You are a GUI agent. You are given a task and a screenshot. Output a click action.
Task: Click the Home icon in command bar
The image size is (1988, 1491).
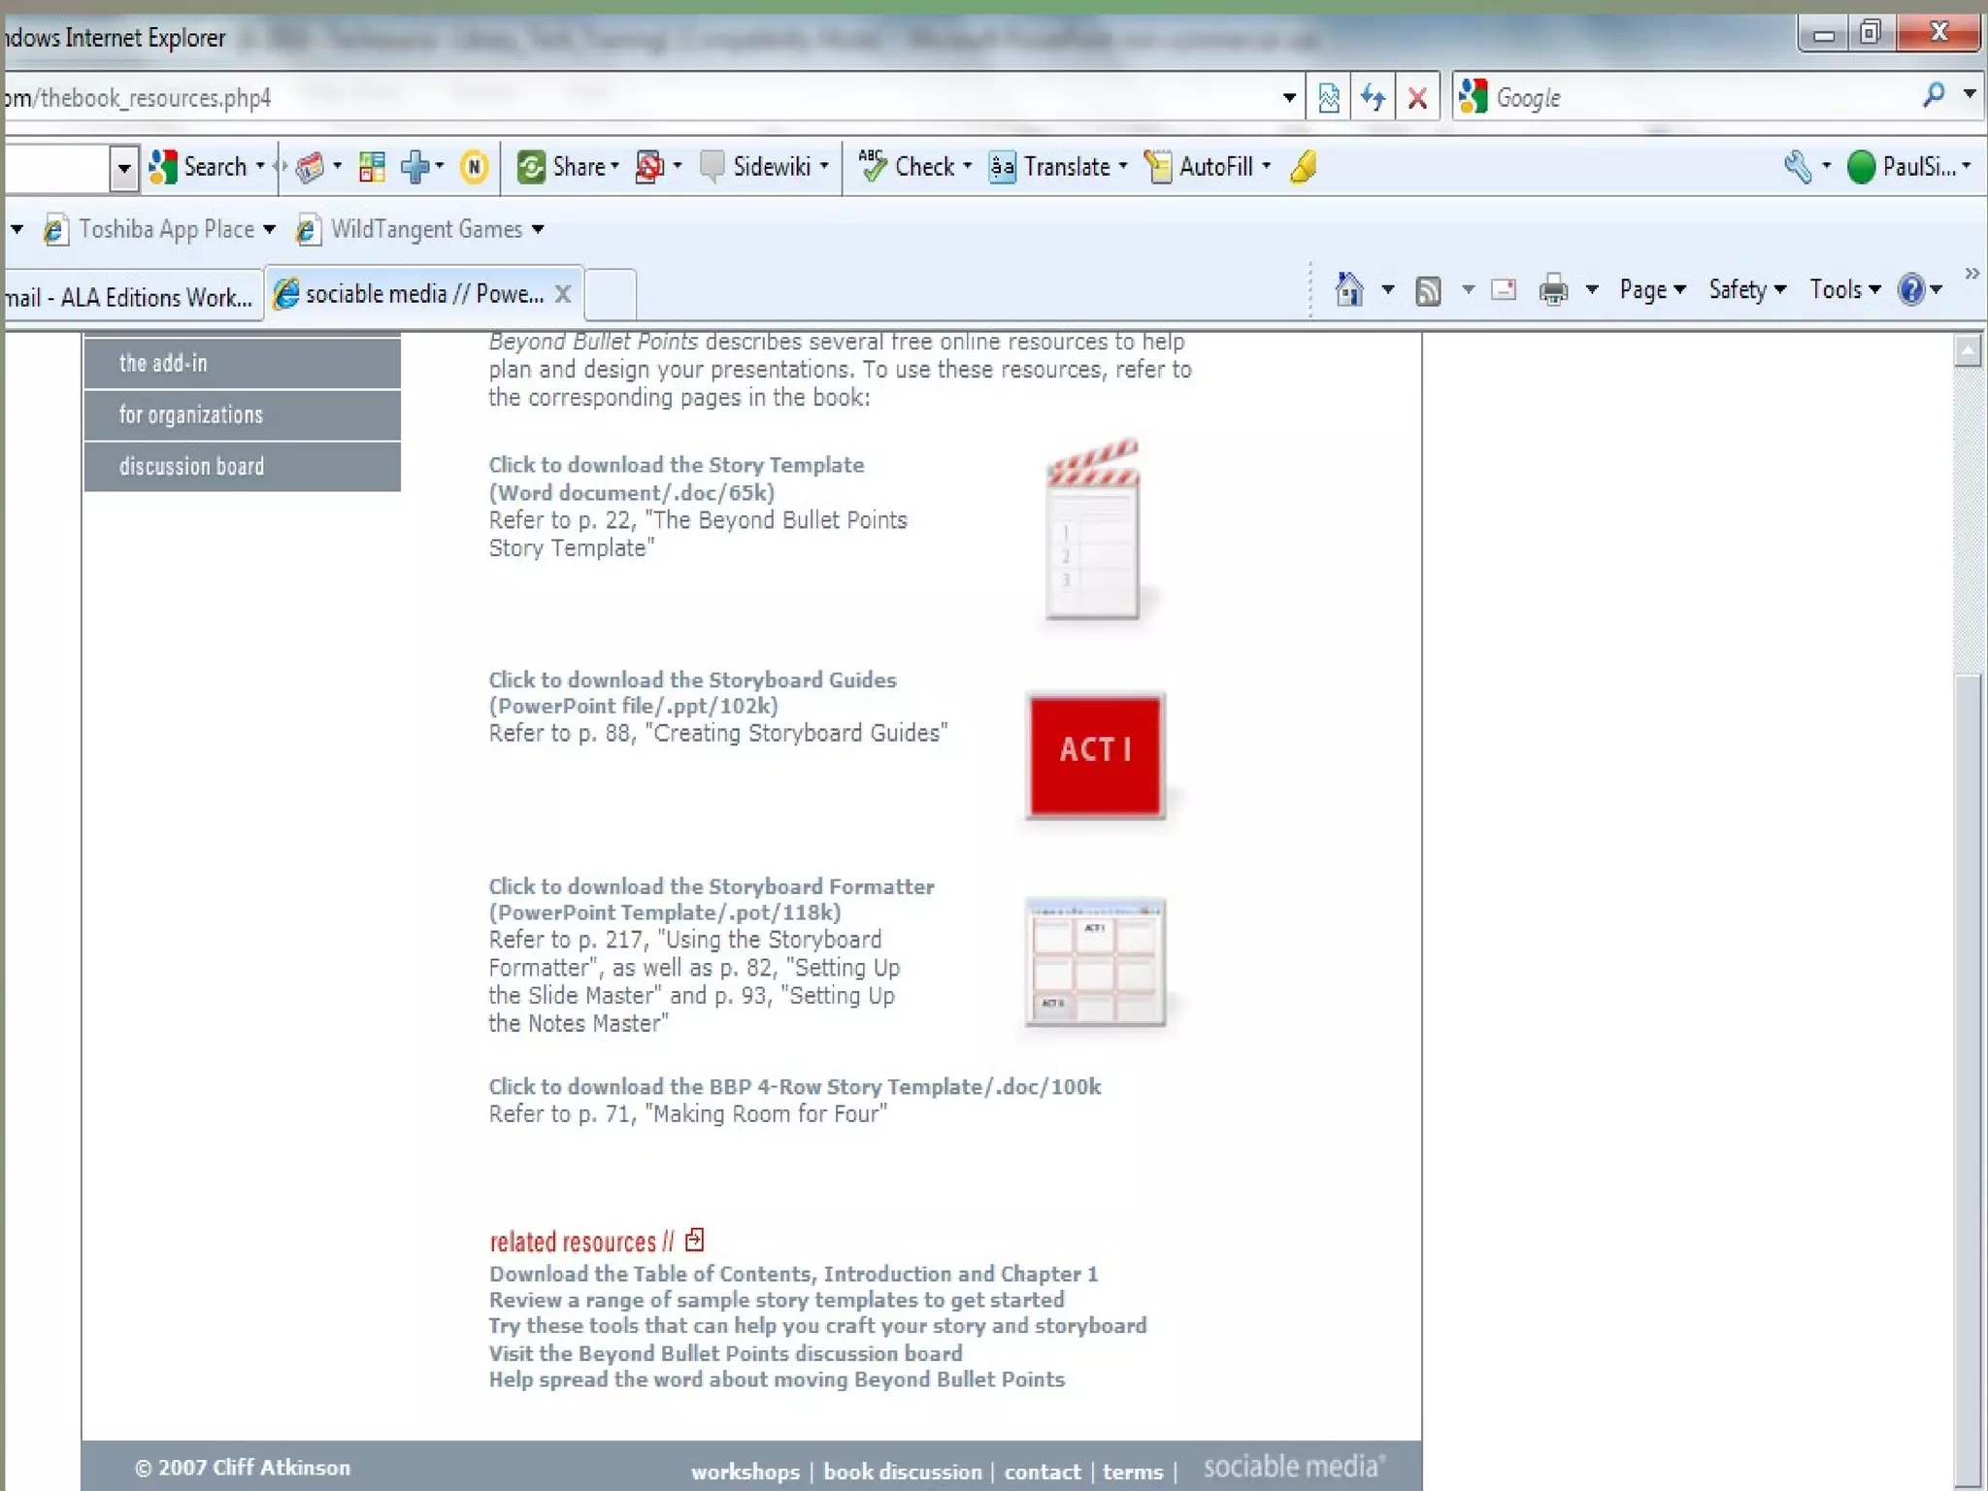(x=1348, y=289)
